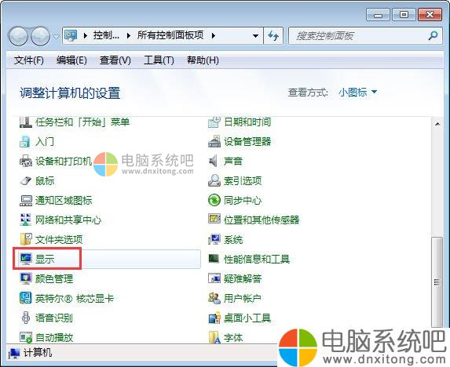450x367 pixels.
Task: Click the 鼠标 mouse icon
Action: (x=26, y=181)
